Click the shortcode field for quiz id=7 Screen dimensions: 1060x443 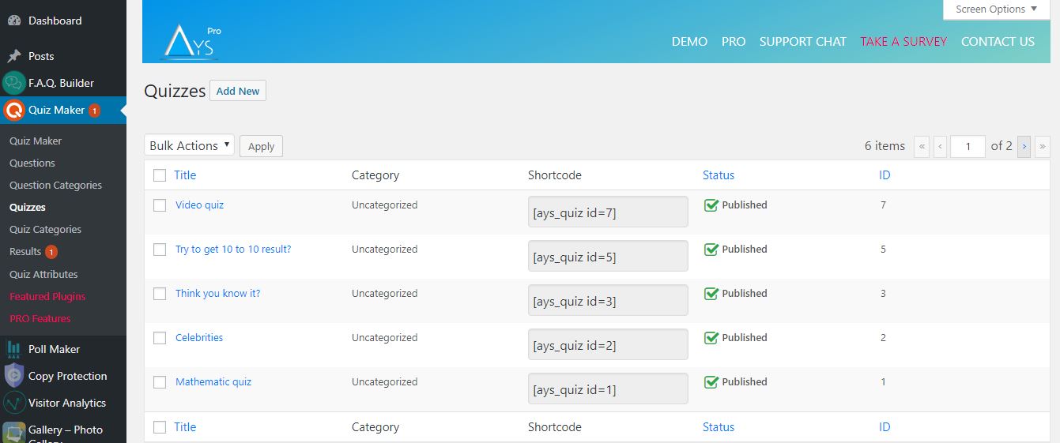pos(607,212)
